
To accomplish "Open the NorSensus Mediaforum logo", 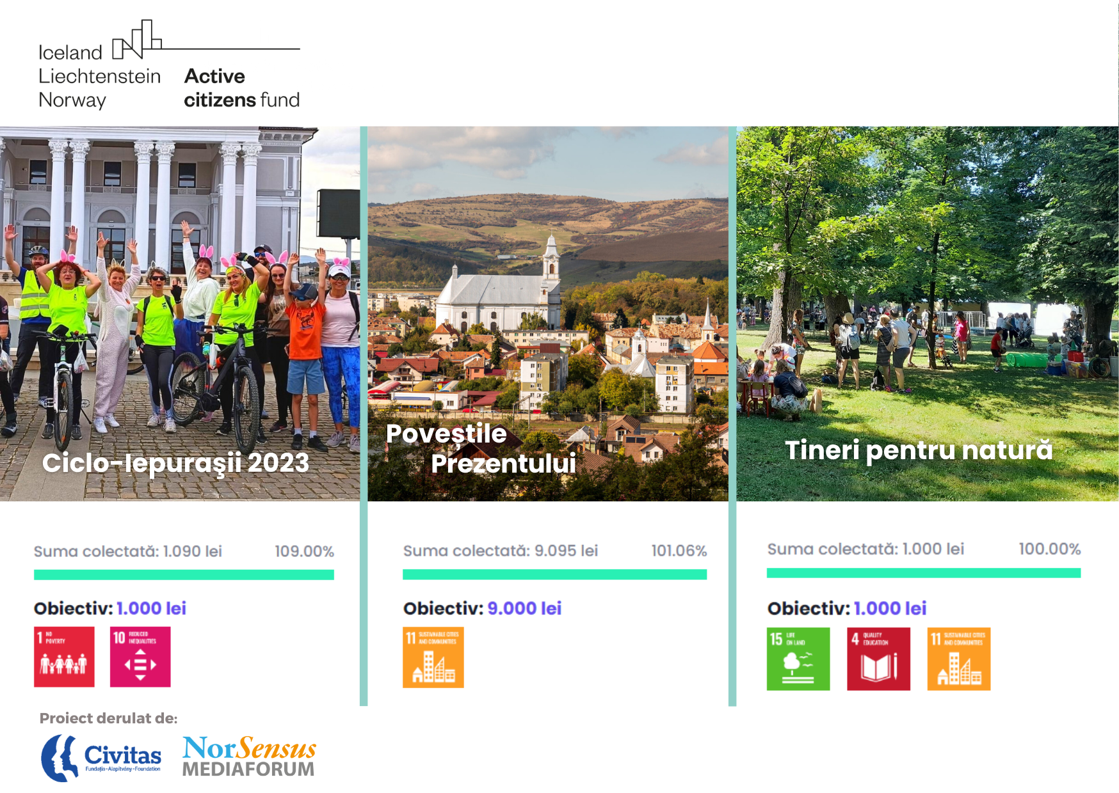I will coord(249,756).
